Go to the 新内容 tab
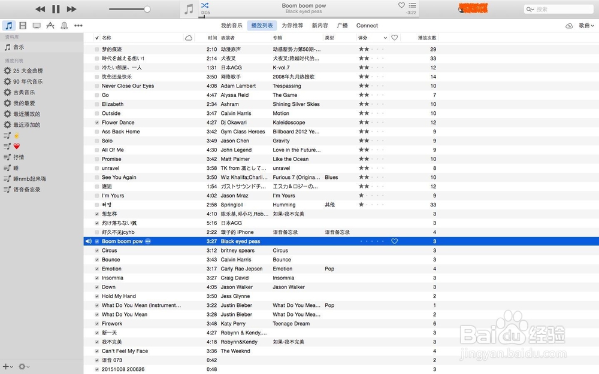 (x=320, y=26)
